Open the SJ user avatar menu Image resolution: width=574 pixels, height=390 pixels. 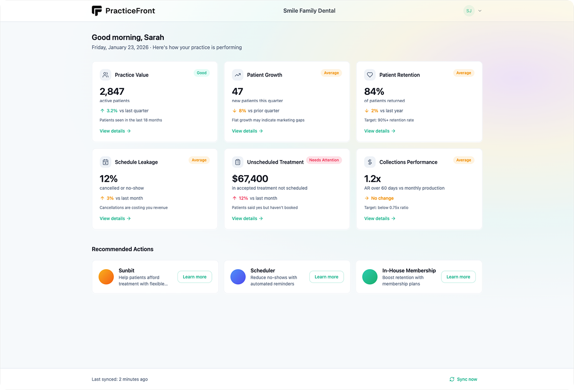(469, 11)
